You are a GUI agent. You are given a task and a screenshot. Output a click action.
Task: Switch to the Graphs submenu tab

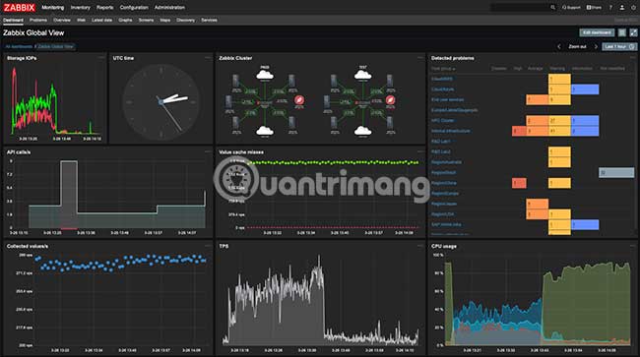coord(125,20)
